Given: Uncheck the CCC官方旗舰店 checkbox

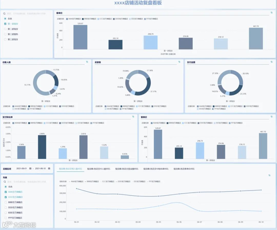Looking at the screenshot, I should click(6, 197).
